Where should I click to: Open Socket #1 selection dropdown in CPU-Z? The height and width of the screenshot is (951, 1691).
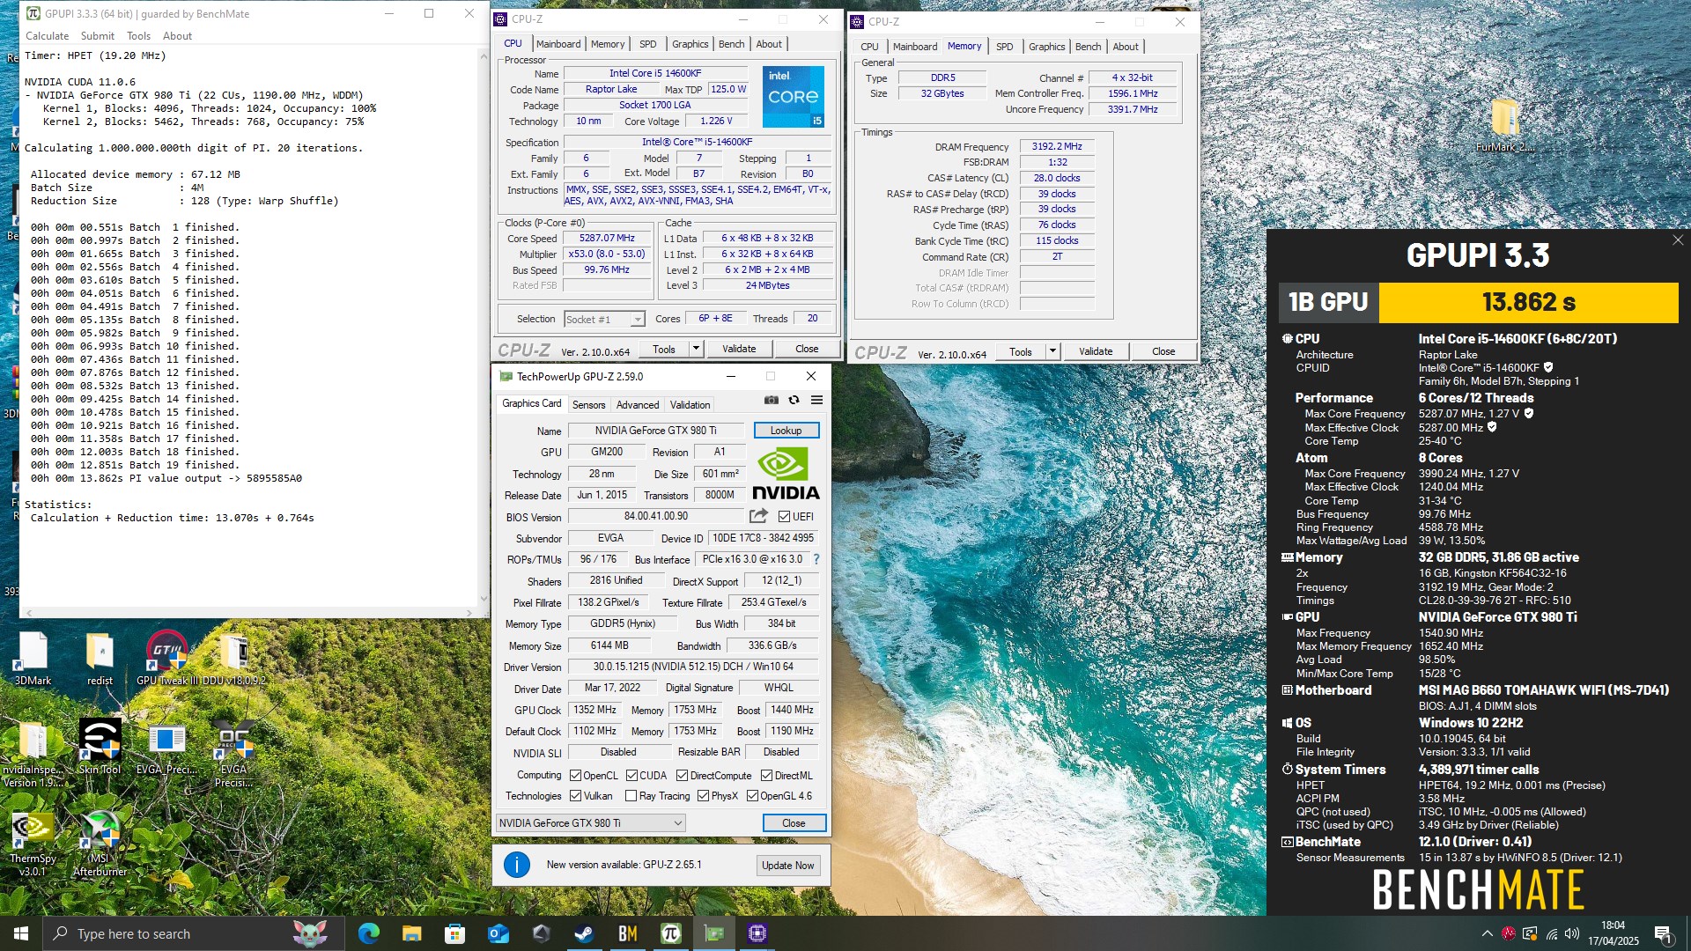[x=605, y=319]
